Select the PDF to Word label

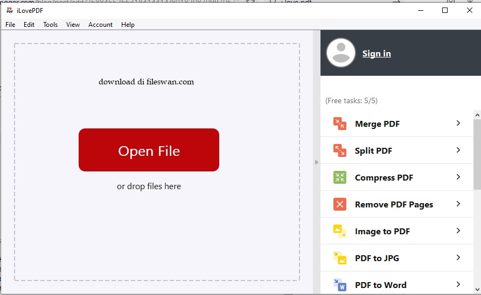coord(381,285)
